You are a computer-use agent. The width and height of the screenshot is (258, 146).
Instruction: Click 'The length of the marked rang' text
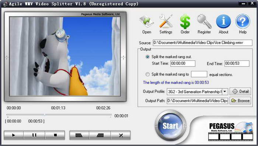click(x=176, y=82)
